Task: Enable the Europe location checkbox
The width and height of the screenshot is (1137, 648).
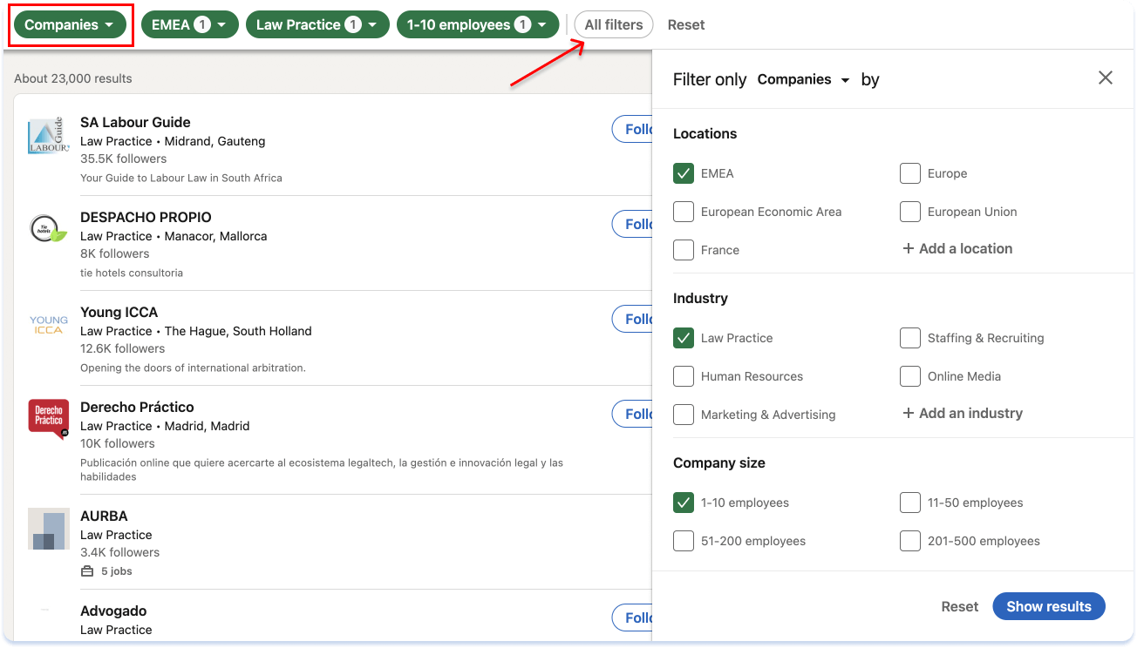Action: pos(909,173)
